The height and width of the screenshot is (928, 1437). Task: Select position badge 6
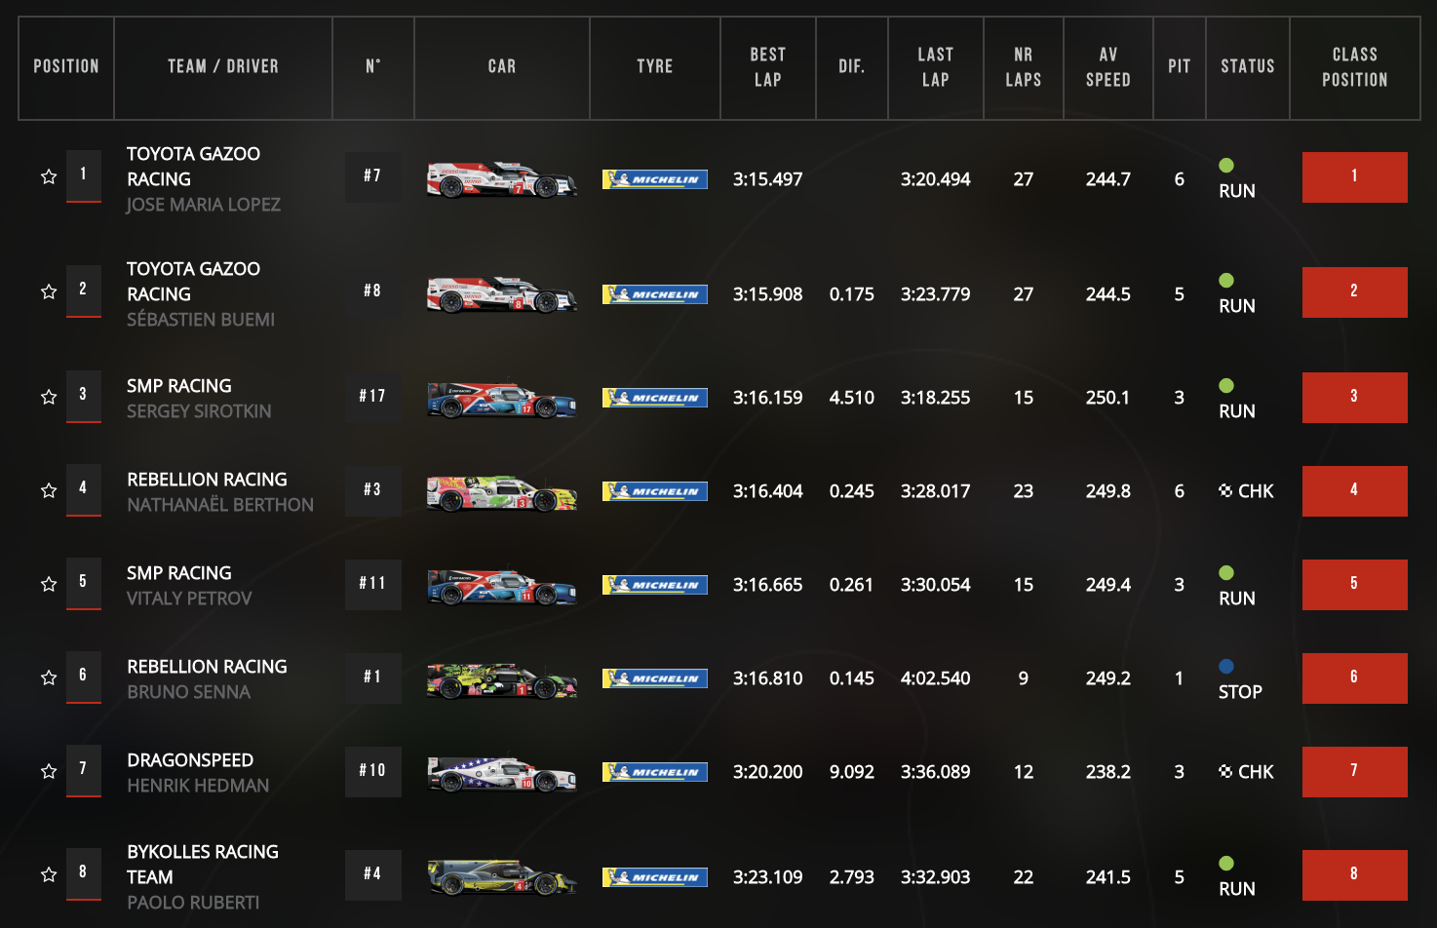click(84, 677)
